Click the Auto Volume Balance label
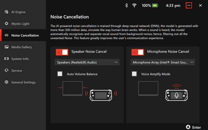The image size is (208, 130). click(82, 74)
